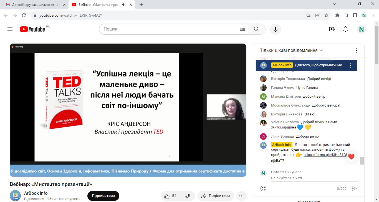Open the media controls icon in Chrome

pyautogui.click(x=346, y=15)
